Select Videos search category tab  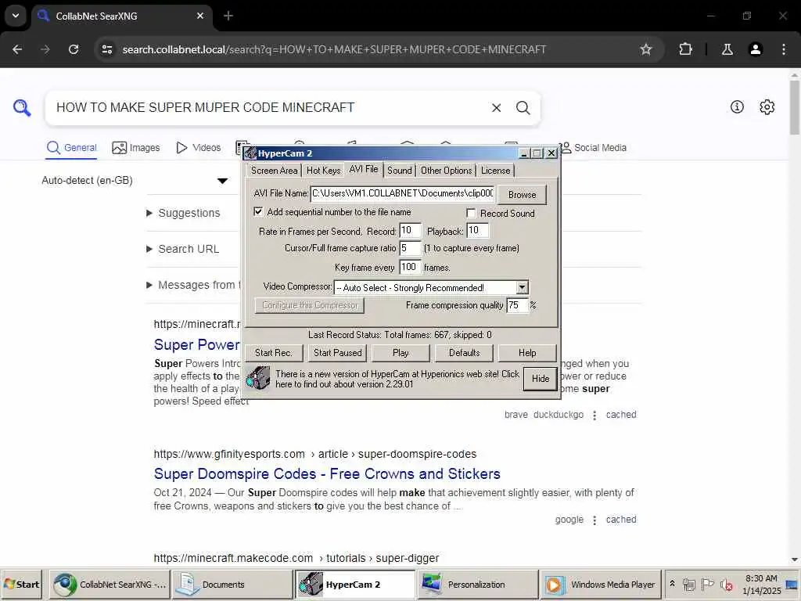(x=198, y=148)
